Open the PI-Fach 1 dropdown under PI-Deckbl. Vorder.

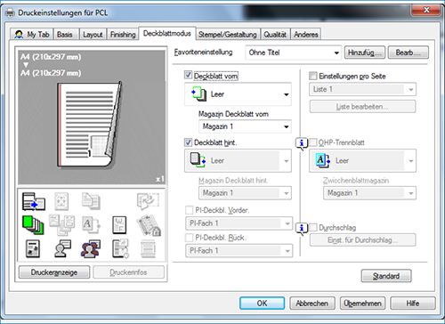click(239, 223)
